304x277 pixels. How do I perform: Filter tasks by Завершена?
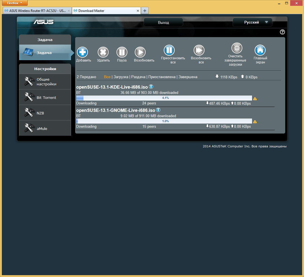click(x=188, y=77)
